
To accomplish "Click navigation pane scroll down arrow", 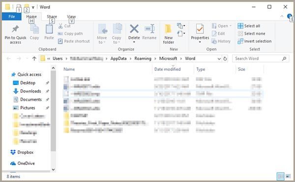I will 54,170.
